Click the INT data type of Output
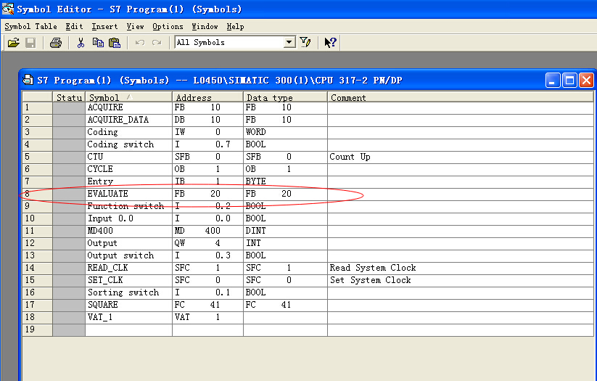 tap(285, 243)
